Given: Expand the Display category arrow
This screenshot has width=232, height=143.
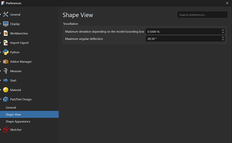Looking at the screenshot, I should (1, 24).
